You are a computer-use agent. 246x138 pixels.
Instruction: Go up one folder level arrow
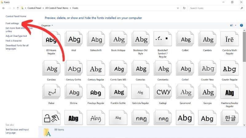(x=18, y=8)
